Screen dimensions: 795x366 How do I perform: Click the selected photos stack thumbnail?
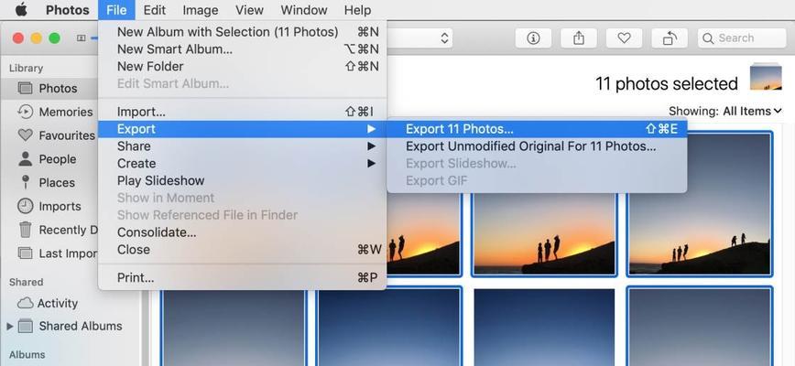[766, 77]
